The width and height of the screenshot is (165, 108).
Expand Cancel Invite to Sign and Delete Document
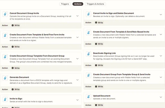tap(161, 15)
